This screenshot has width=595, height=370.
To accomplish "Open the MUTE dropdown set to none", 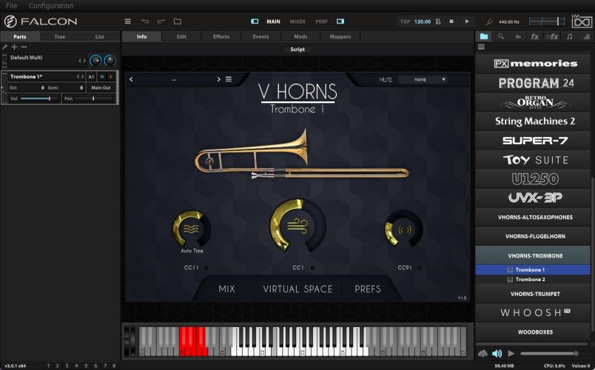I will [x=423, y=80].
